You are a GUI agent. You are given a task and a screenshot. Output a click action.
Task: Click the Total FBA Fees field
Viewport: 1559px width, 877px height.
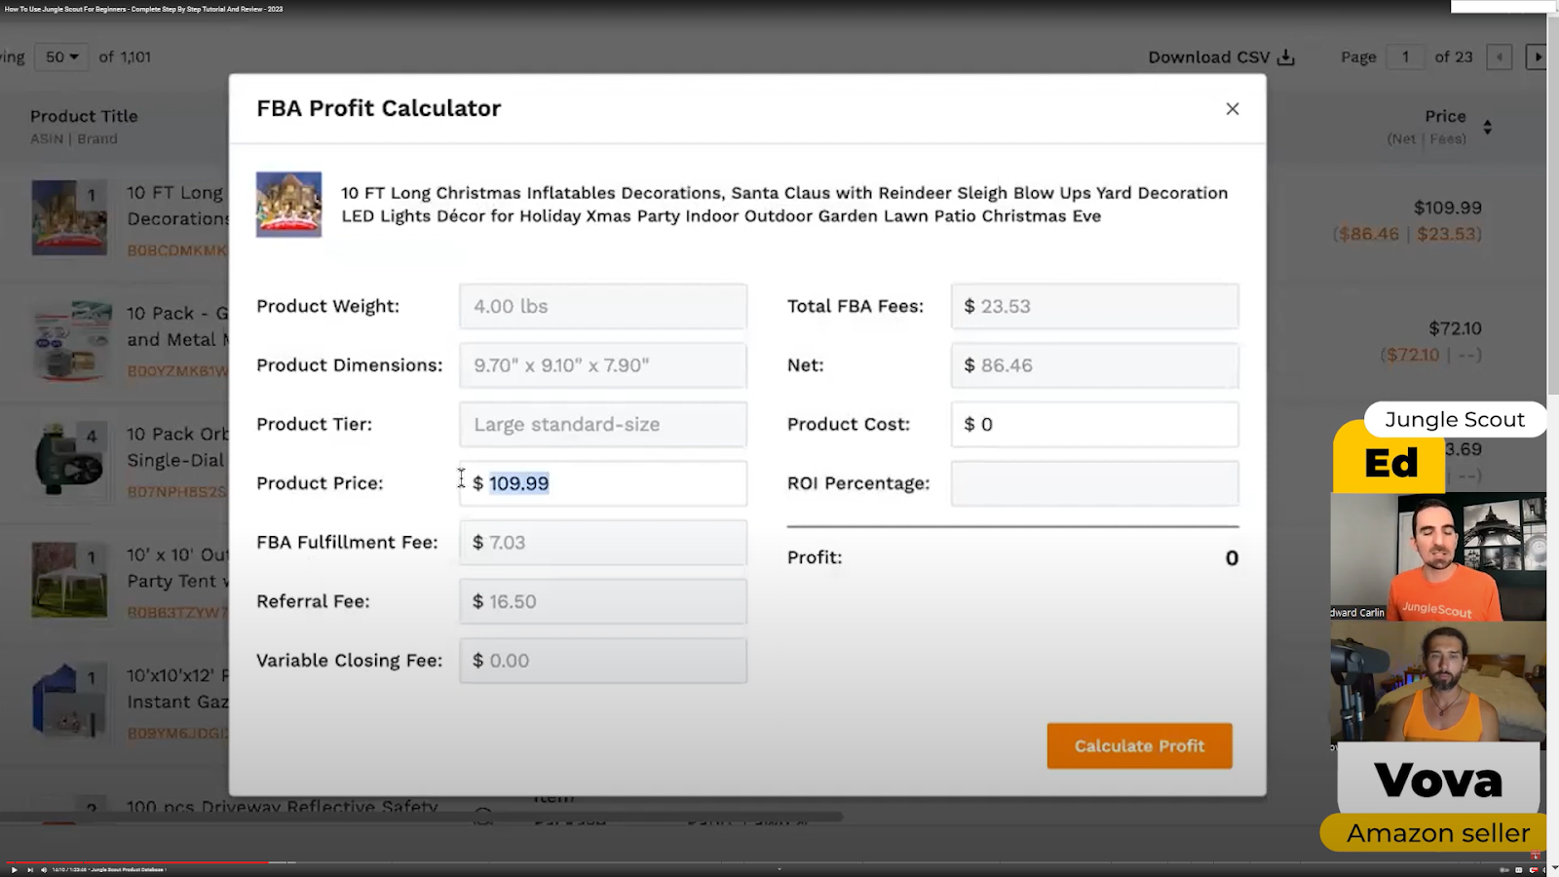point(1095,306)
